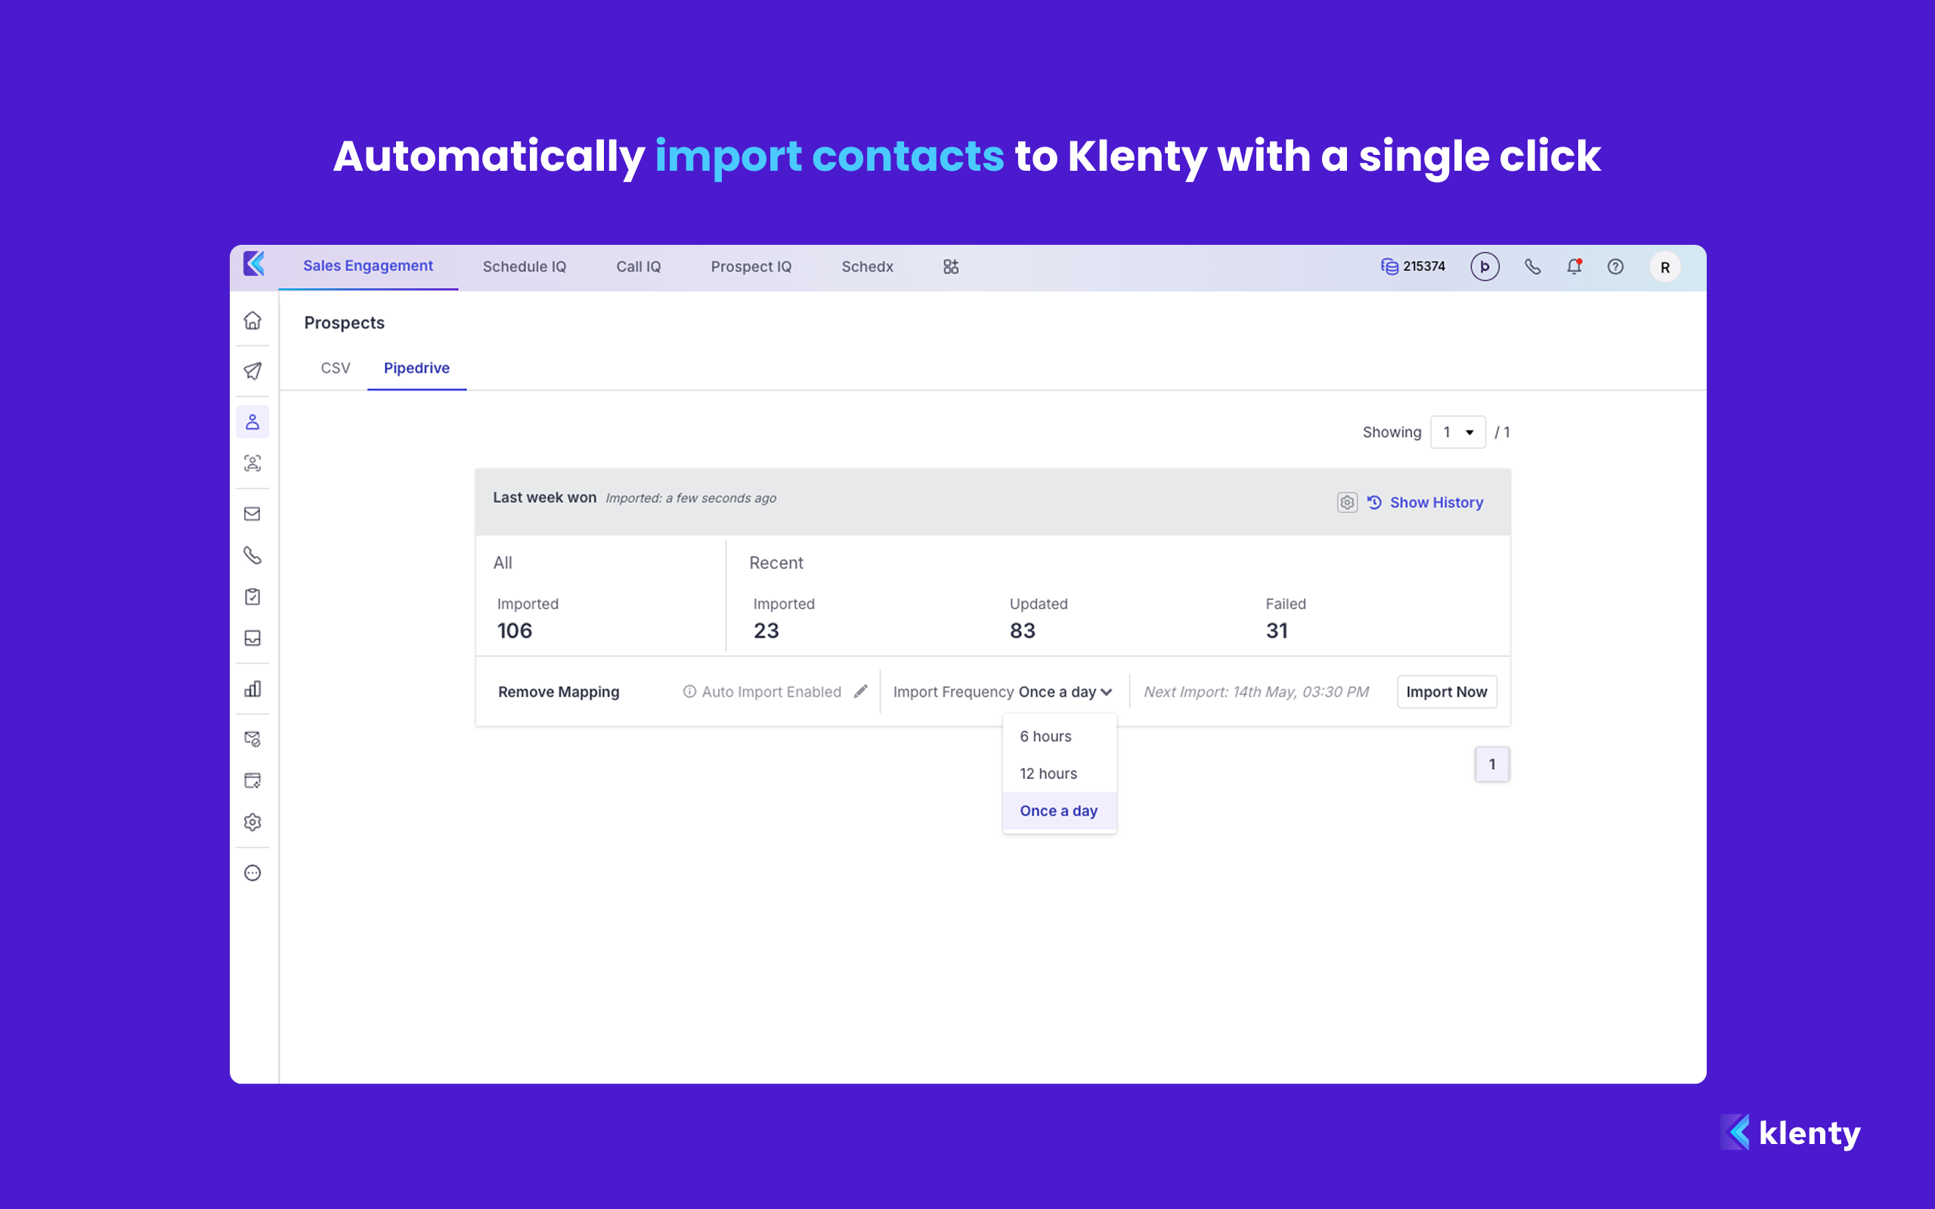Open the Showing page number dropdown

coord(1457,432)
